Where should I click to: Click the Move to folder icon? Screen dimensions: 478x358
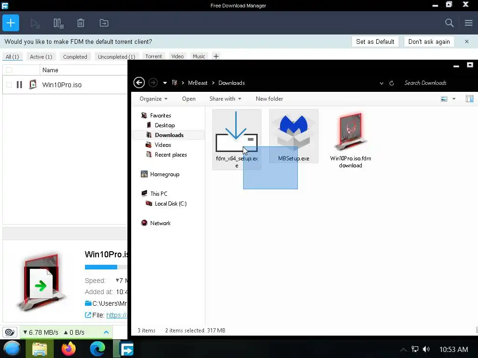click(104, 23)
